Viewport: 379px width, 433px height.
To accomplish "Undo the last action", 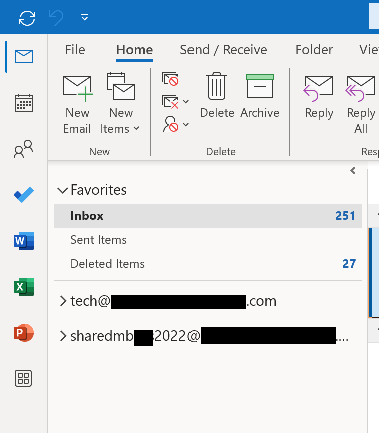I will point(55,17).
